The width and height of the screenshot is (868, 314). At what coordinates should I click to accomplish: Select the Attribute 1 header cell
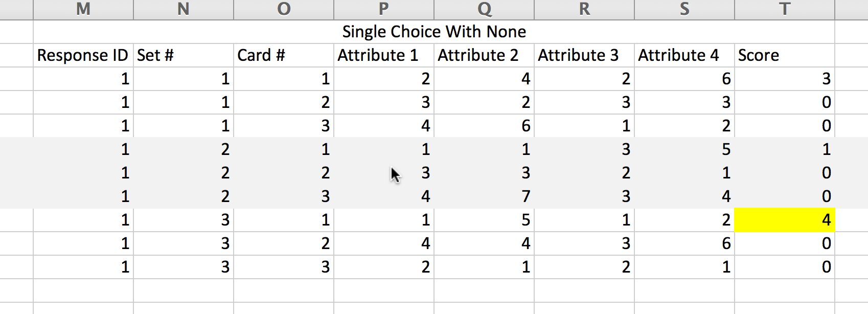pyautogui.click(x=384, y=55)
